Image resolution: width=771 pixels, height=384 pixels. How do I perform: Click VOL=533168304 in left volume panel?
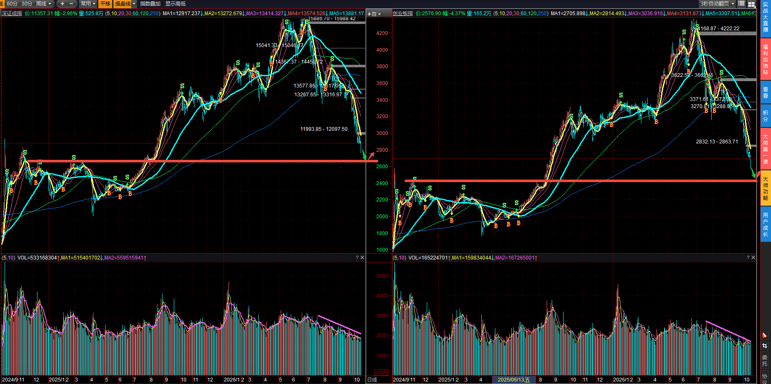[37, 258]
